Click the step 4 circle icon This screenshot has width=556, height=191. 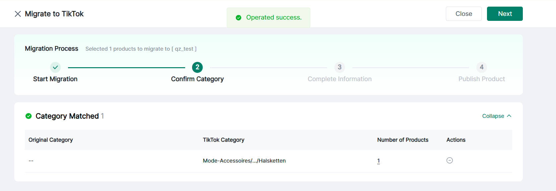click(x=481, y=67)
